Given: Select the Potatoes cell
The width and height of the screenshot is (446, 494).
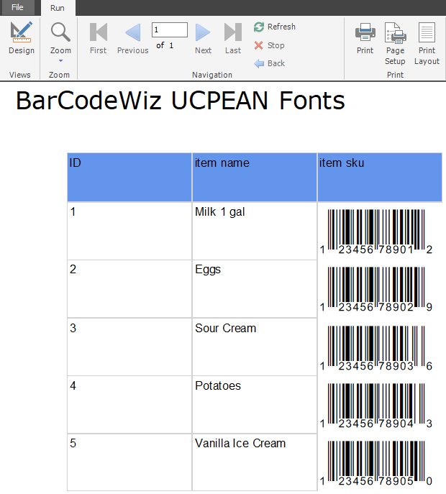Looking at the screenshot, I should (x=255, y=405).
